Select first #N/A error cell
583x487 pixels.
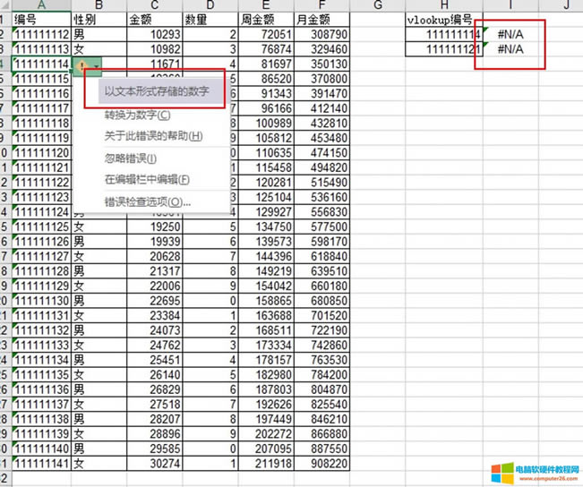click(510, 34)
